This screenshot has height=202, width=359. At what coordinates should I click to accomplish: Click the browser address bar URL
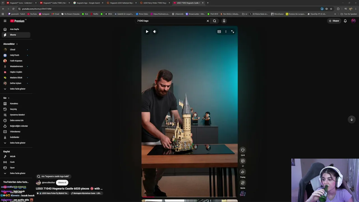[37, 9]
